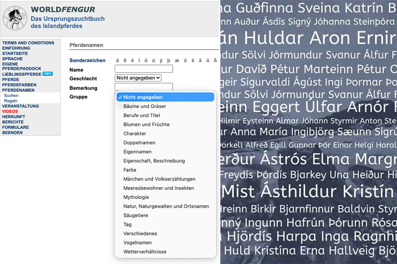Insert the ö character
This screenshot has width=397, height=264.
[185, 61]
